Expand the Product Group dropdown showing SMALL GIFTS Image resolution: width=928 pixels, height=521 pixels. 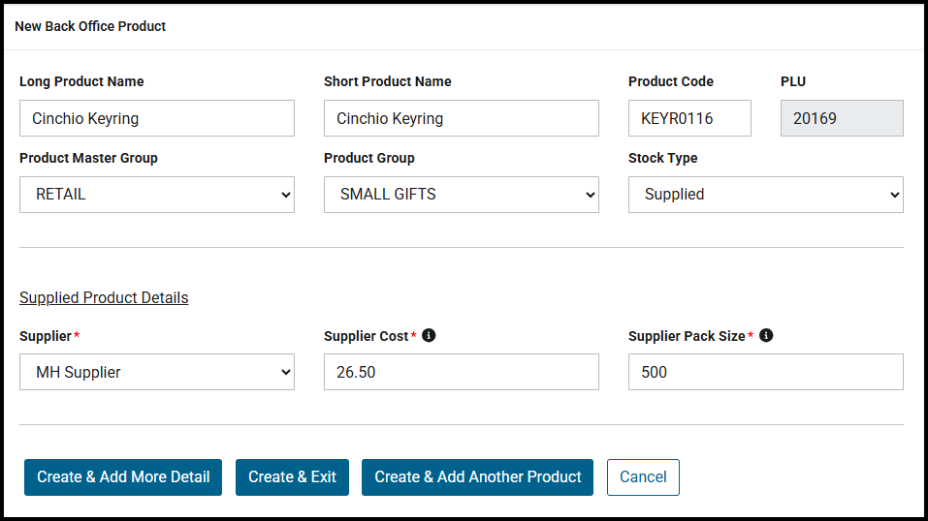point(462,195)
